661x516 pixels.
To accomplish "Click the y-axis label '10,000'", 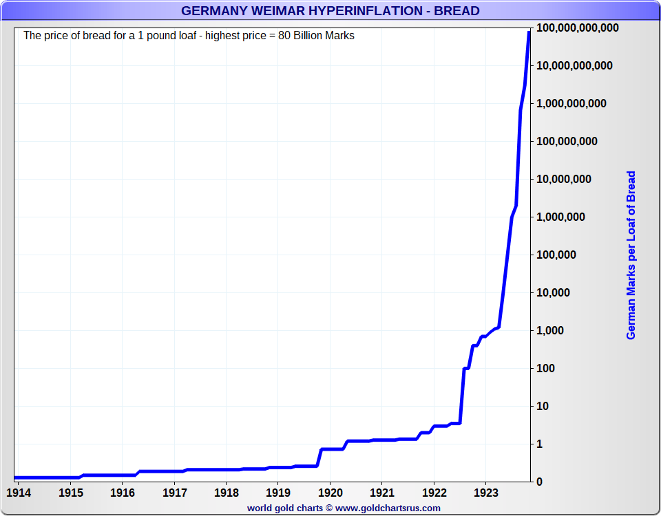I will click(x=553, y=292).
